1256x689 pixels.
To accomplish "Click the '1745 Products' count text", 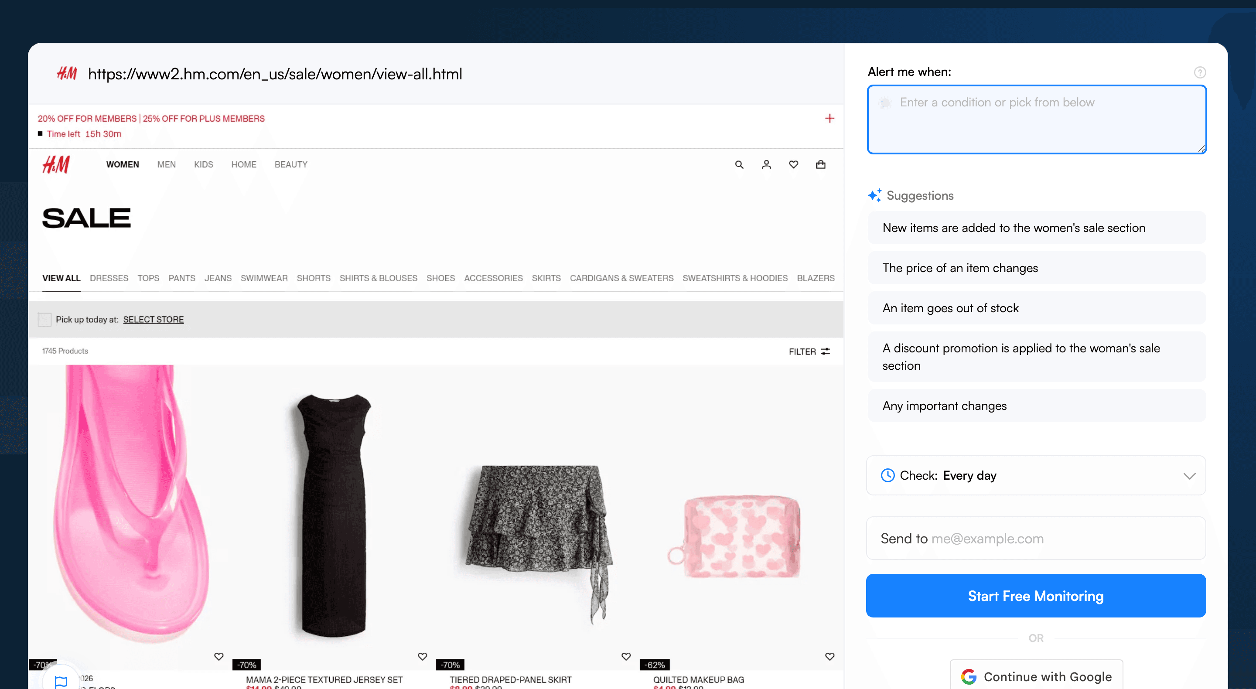I will point(65,351).
